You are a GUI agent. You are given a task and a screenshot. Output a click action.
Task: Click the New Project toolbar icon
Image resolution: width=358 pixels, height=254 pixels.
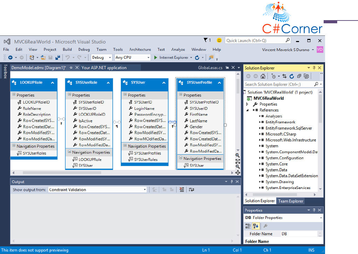[32, 58]
